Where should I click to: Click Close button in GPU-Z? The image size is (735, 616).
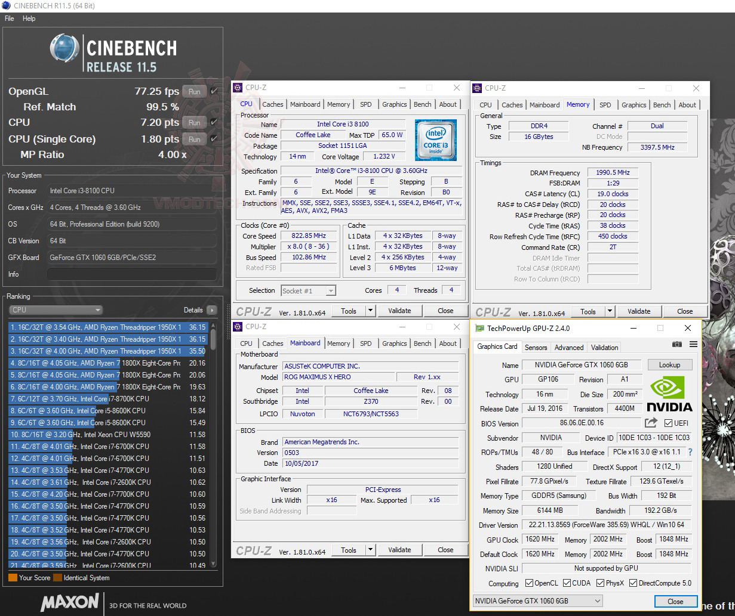click(675, 601)
